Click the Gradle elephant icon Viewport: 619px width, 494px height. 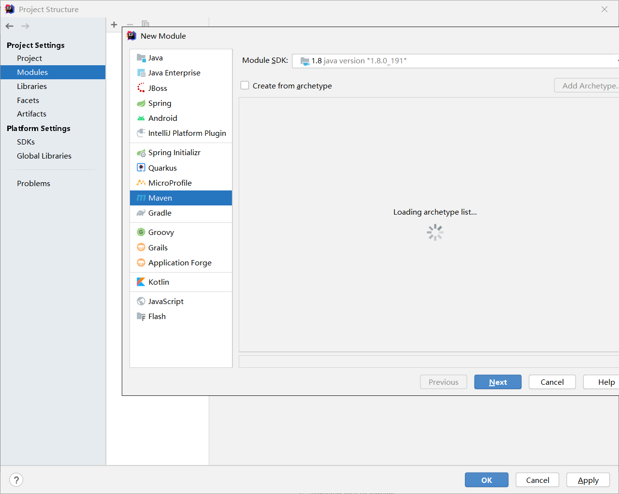(141, 213)
